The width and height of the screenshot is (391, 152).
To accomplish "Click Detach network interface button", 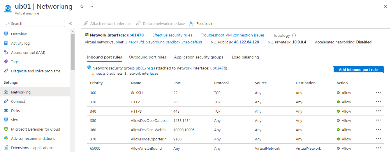I will pyautogui.click(x=161, y=23).
